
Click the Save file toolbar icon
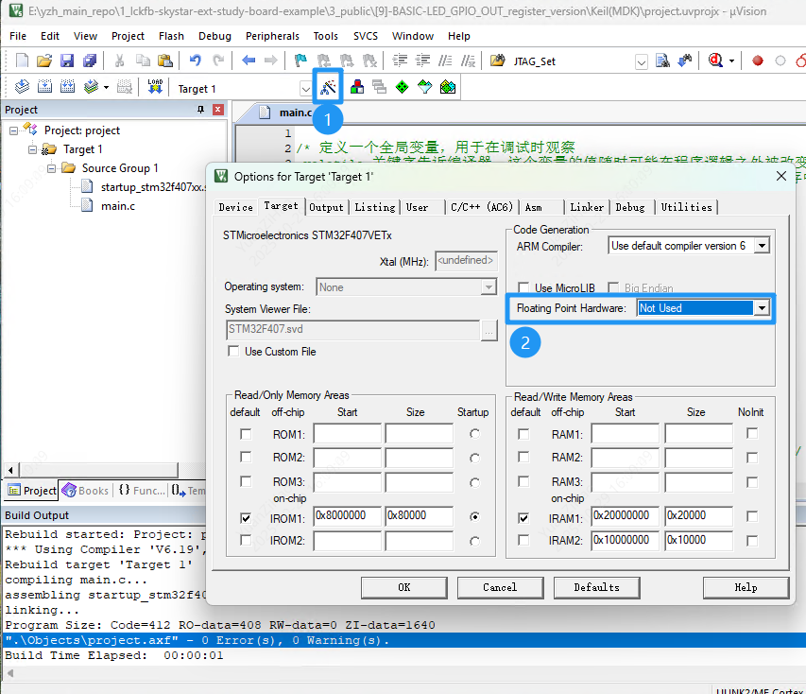[x=66, y=61]
